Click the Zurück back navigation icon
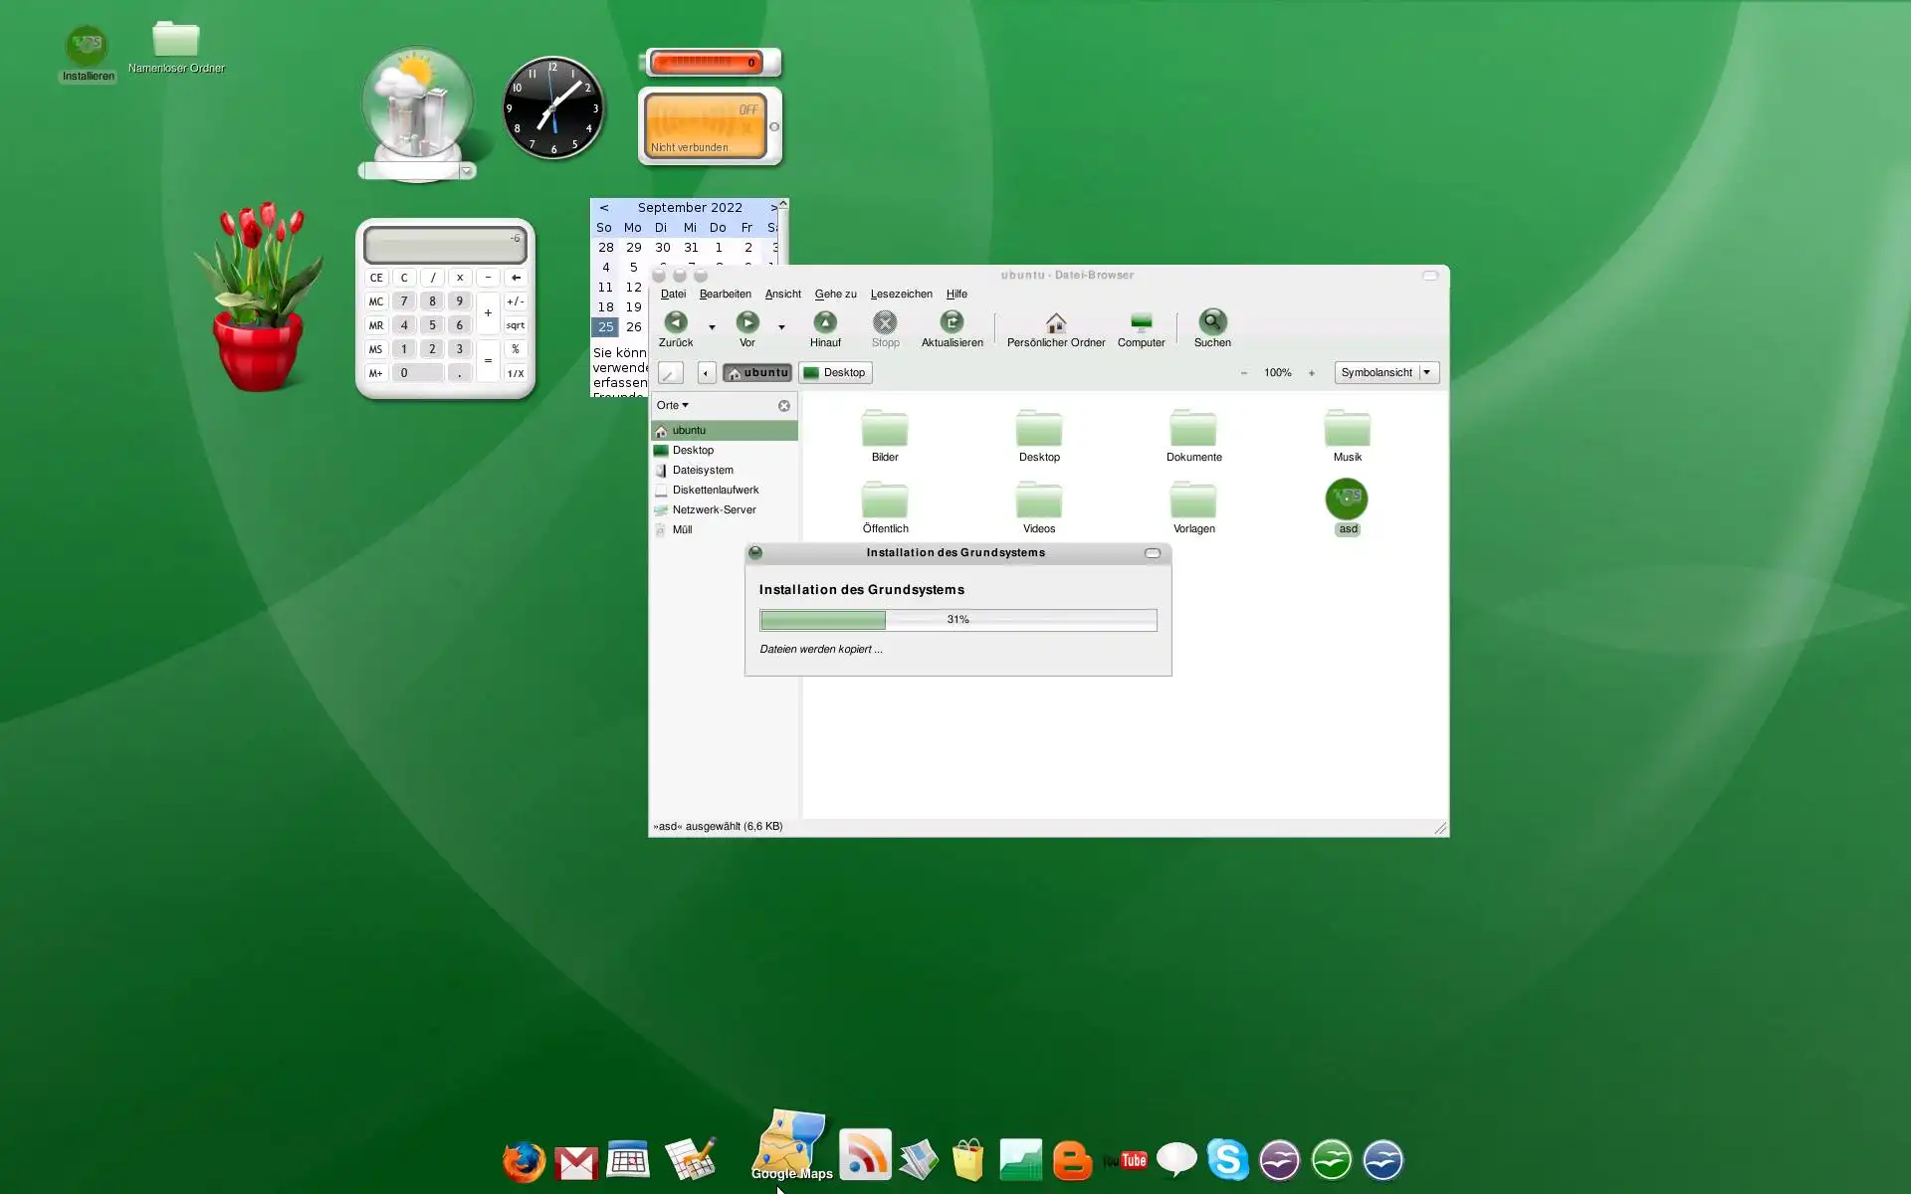 point(676,322)
